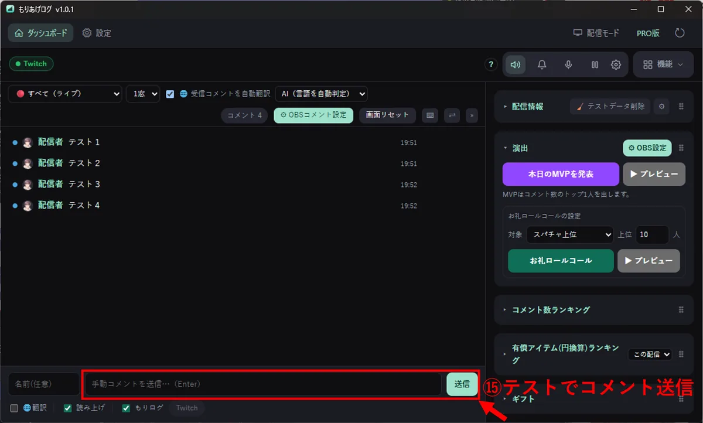This screenshot has height=423, width=703.
Task: Click the double chevron collapse button
Action: (x=472, y=115)
